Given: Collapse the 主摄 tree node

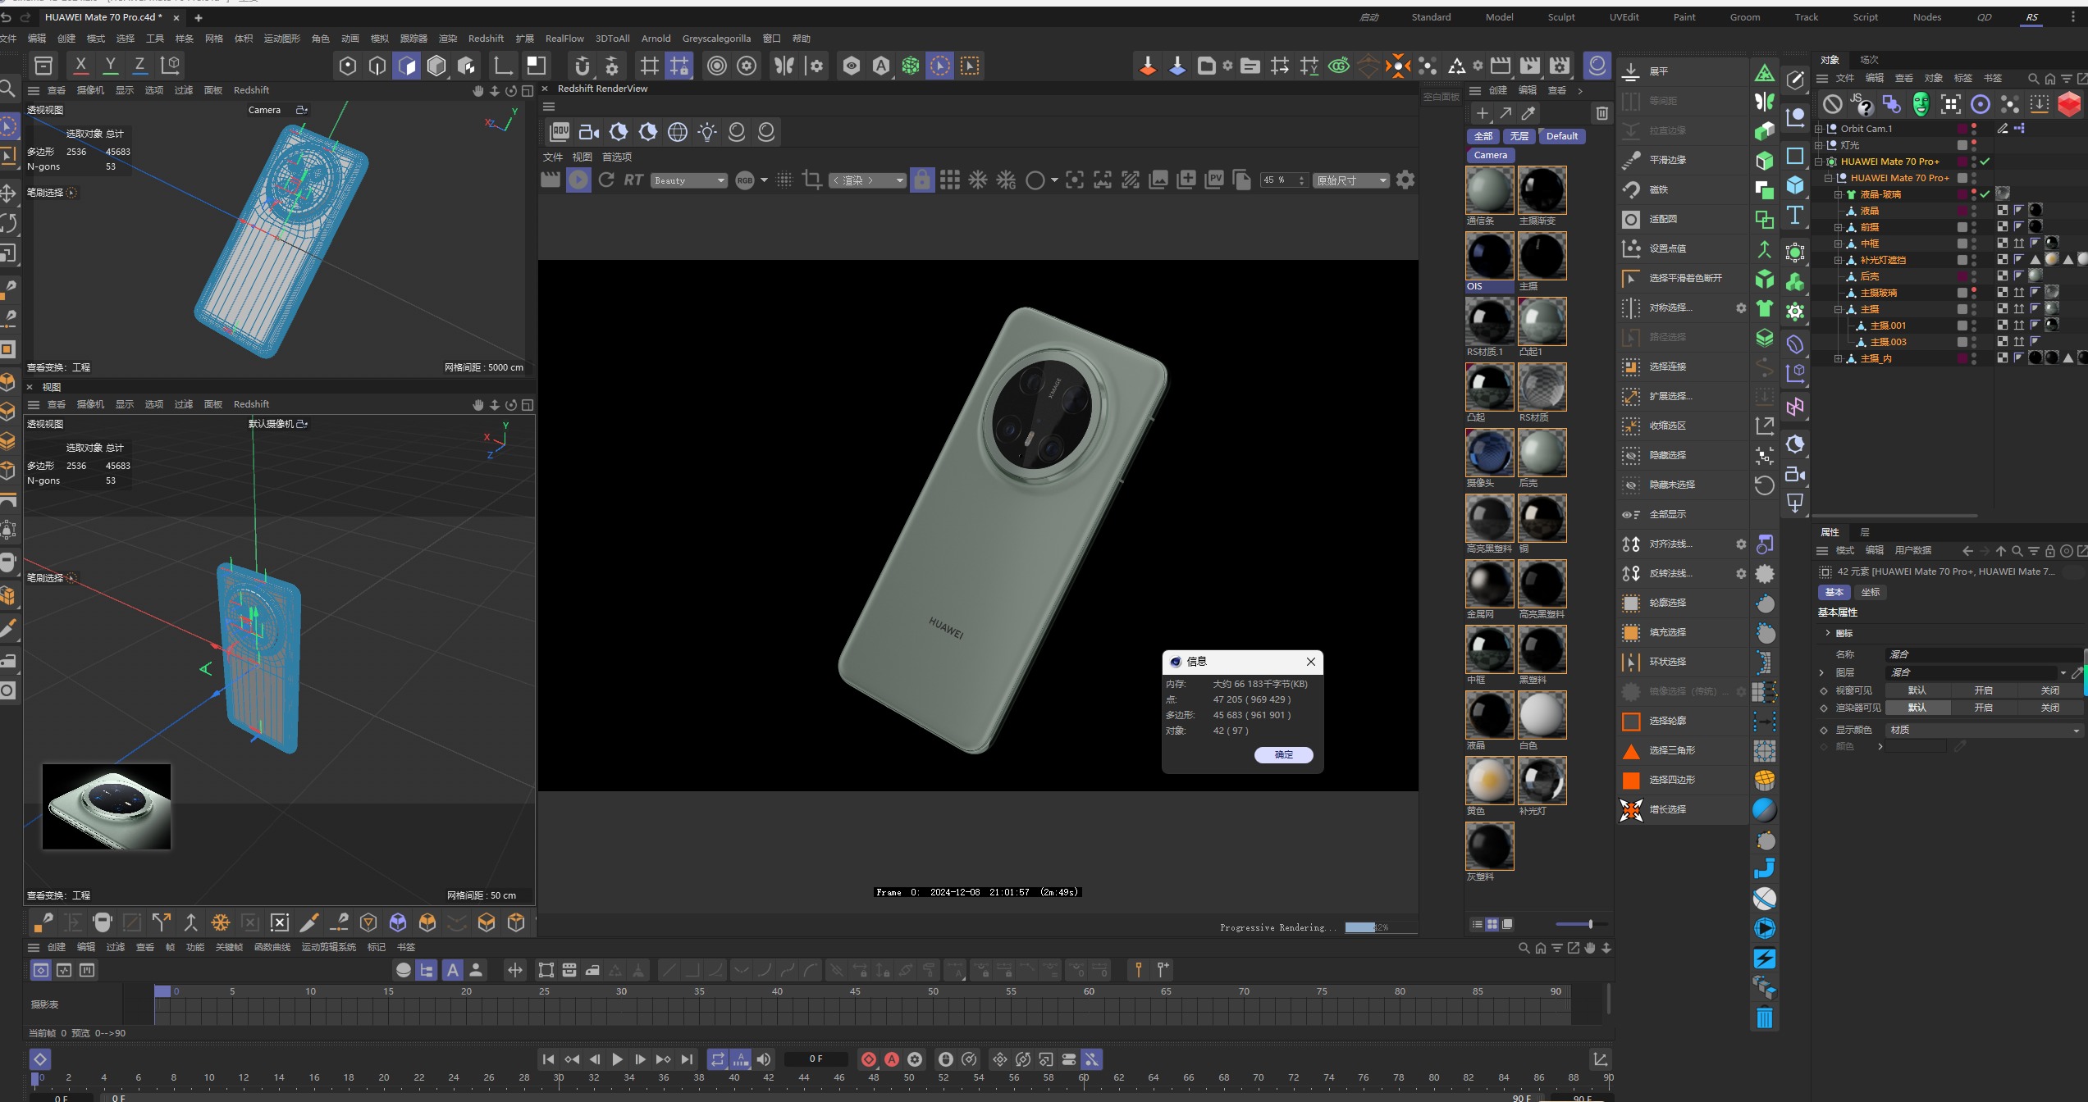Looking at the screenshot, I should pos(1839,309).
